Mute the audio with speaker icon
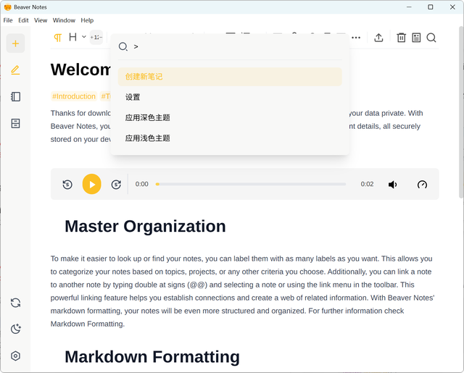Image resolution: width=464 pixels, height=373 pixels. click(392, 185)
